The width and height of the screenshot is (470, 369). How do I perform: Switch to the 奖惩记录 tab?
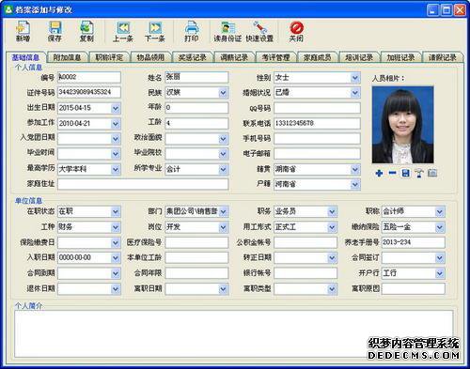click(x=193, y=57)
